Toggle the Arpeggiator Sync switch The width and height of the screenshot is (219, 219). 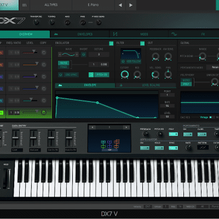click(174, 148)
